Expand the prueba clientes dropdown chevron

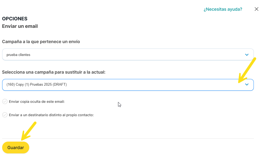(247, 55)
